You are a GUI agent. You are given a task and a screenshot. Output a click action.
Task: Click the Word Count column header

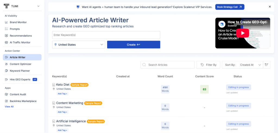[x=165, y=76]
